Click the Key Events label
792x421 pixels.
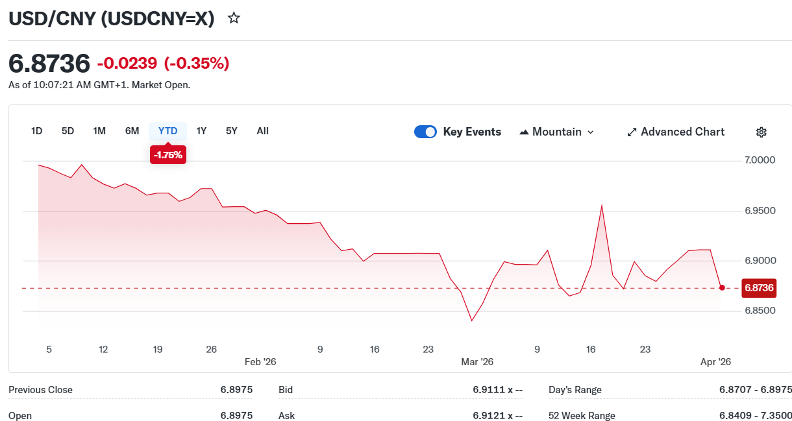point(472,132)
